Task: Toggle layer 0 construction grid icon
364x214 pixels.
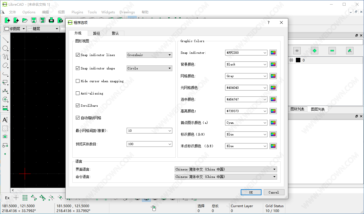Action: 291,60
